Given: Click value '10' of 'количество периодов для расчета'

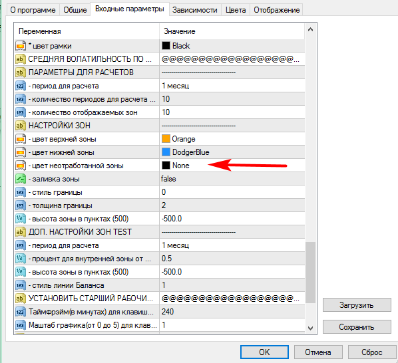Looking at the screenshot, I should (x=166, y=99).
